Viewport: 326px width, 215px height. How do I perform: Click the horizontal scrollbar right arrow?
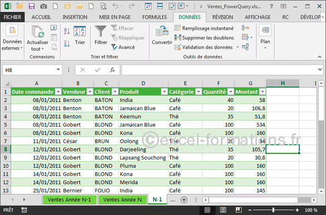314,200
